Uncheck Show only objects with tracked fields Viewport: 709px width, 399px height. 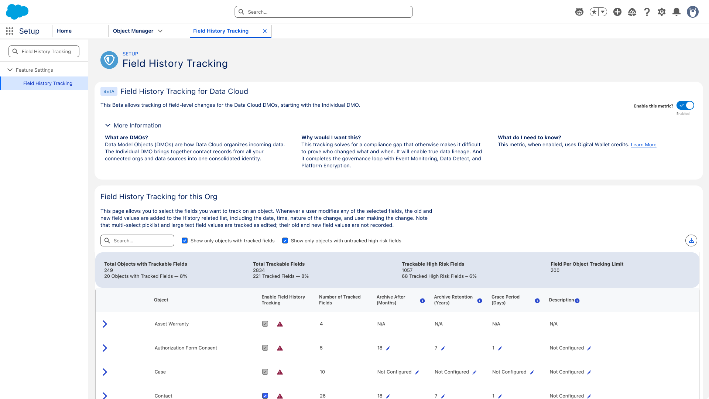pos(185,241)
